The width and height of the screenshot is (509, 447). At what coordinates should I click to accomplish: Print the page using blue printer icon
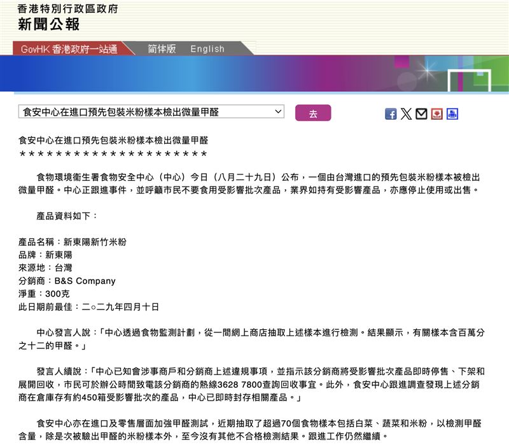point(452,114)
